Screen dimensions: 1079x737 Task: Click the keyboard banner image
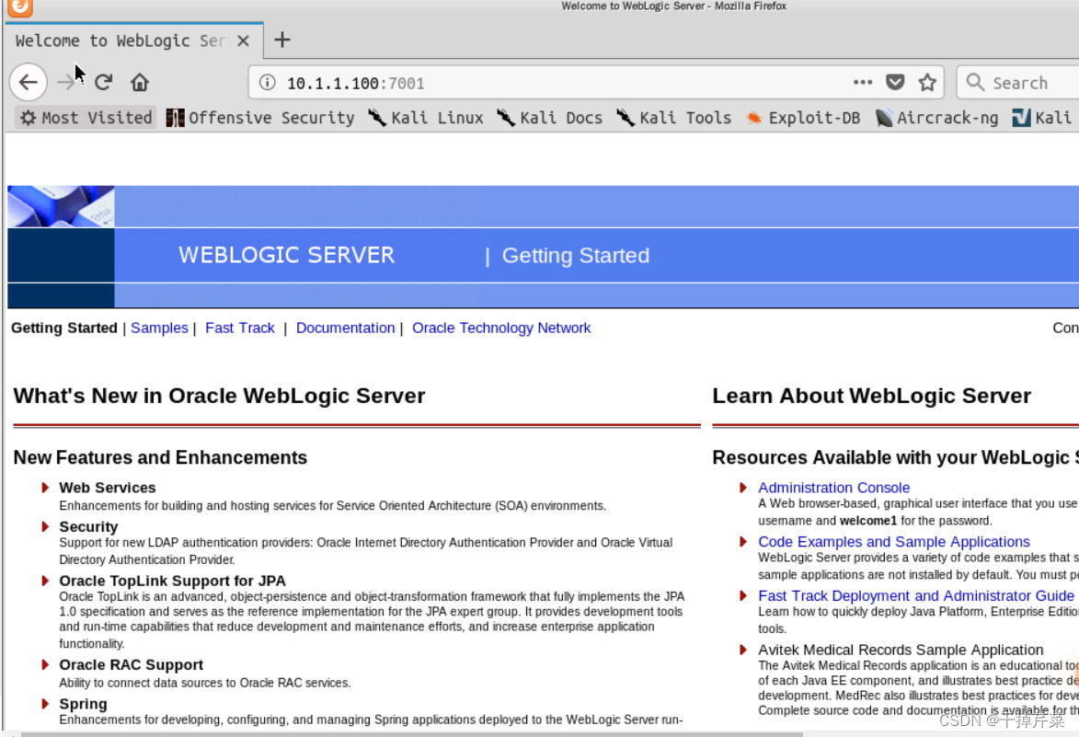(x=62, y=206)
